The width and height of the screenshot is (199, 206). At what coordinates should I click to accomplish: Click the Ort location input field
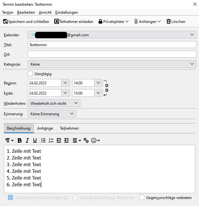click(112, 54)
